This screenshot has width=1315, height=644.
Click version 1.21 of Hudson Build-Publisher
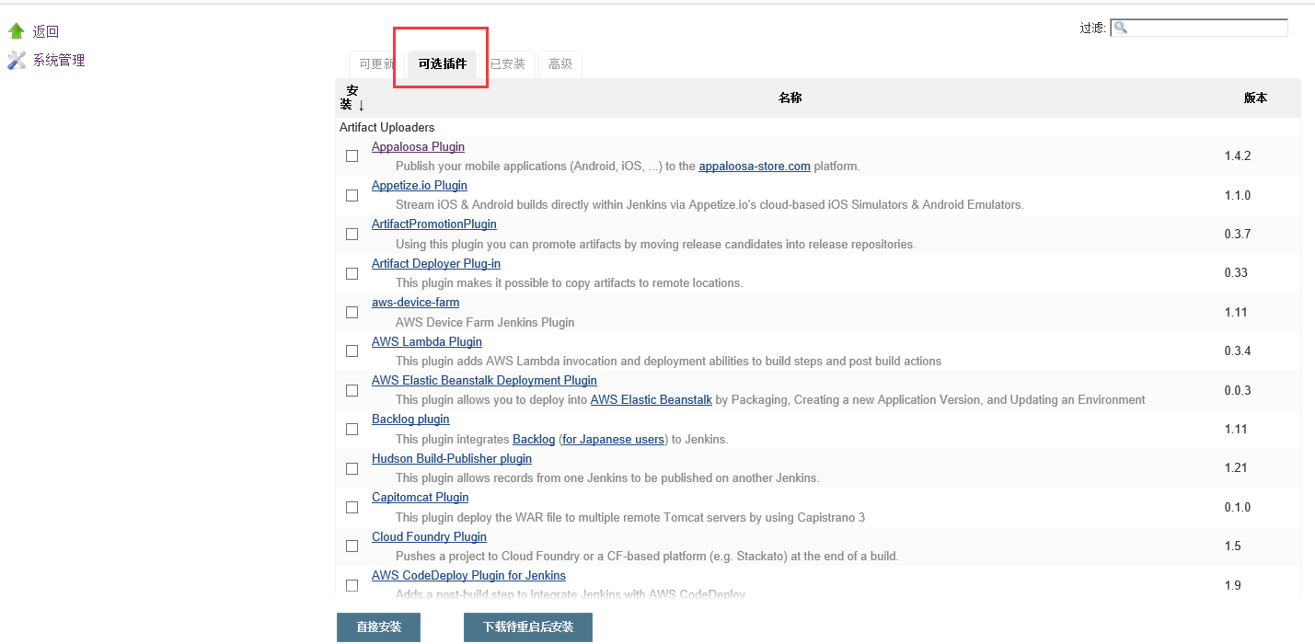pyautogui.click(x=1236, y=468)
